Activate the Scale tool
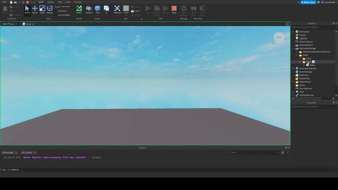 (x=42, y=9)
